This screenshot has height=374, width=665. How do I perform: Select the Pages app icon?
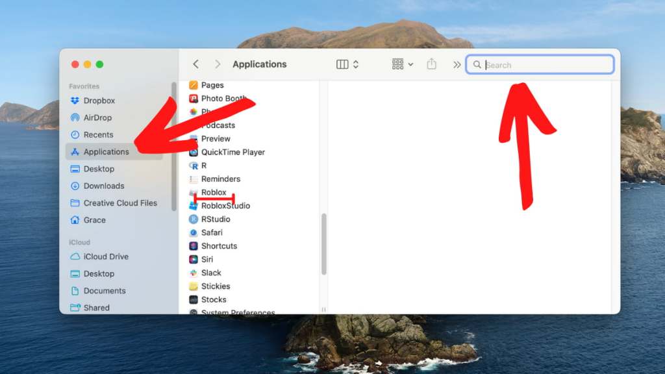tap(194, 85)
